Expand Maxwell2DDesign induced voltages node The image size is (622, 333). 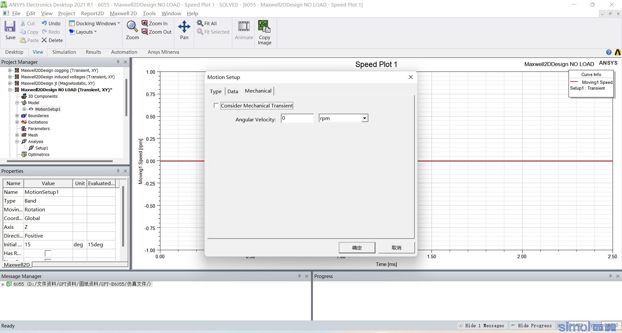tap(10, 77)
